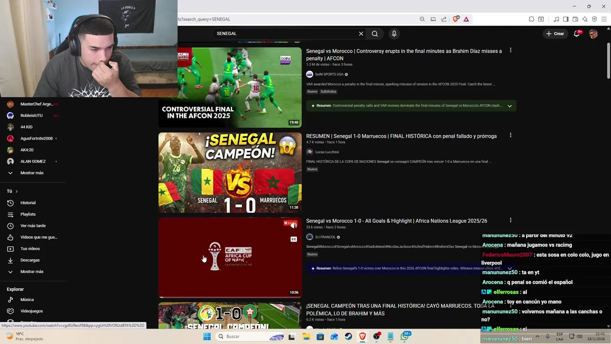611x344 pixels.
Task: Expand the Tú section chevron
Action: coord(16,191)
